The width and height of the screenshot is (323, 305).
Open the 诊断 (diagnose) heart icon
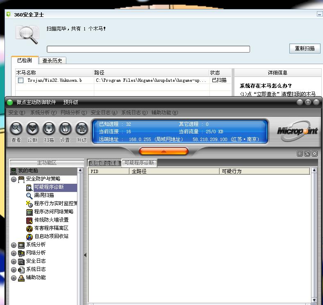pos(32,129)
